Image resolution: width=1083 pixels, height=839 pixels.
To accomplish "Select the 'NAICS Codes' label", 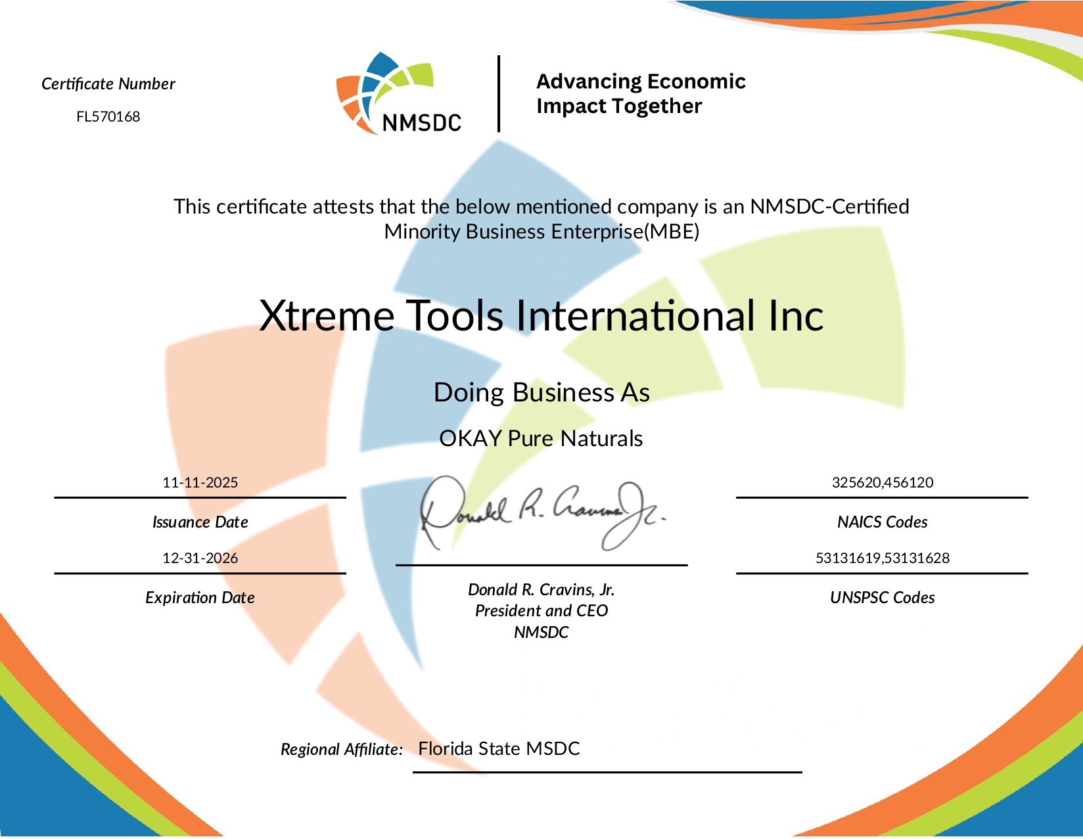I will click(x=882, y=522).
